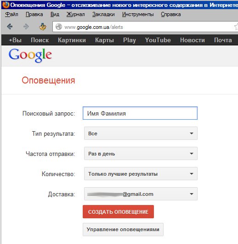
Task: Open Почта in Google bar
Action: click(x=223, y=40)
